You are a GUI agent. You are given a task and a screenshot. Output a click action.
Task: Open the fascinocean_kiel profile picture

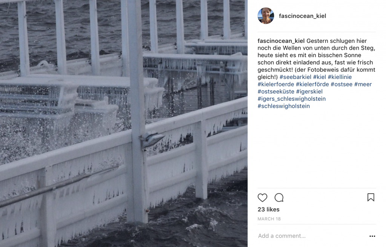266,16
